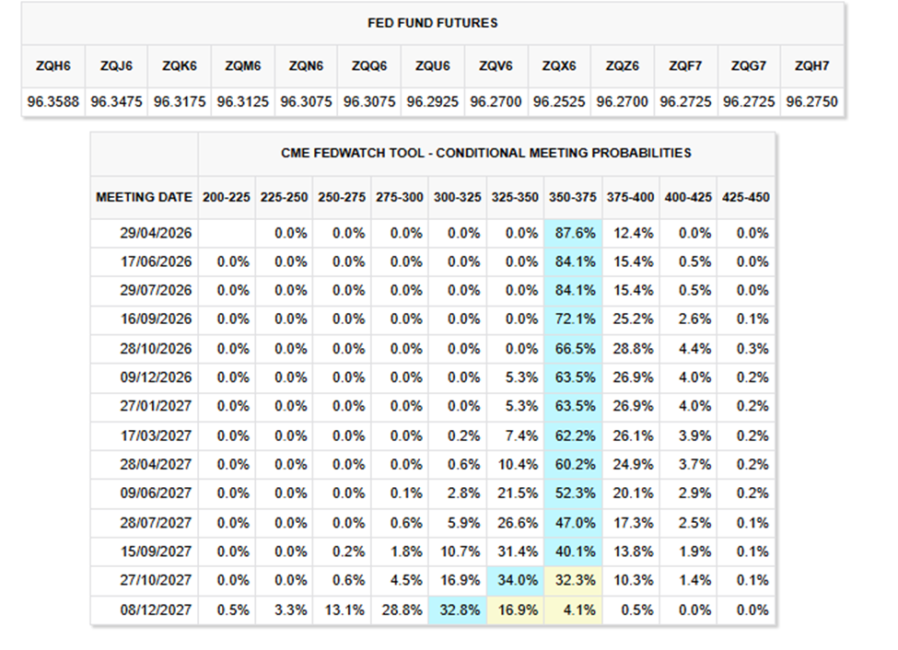Viewport: 898px width, 650px height.
Task: Click the 350-375 rate range column header
Action: click(573, 197)
